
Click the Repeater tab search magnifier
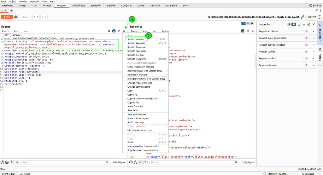pyautogui.click(x=317, y=10)
